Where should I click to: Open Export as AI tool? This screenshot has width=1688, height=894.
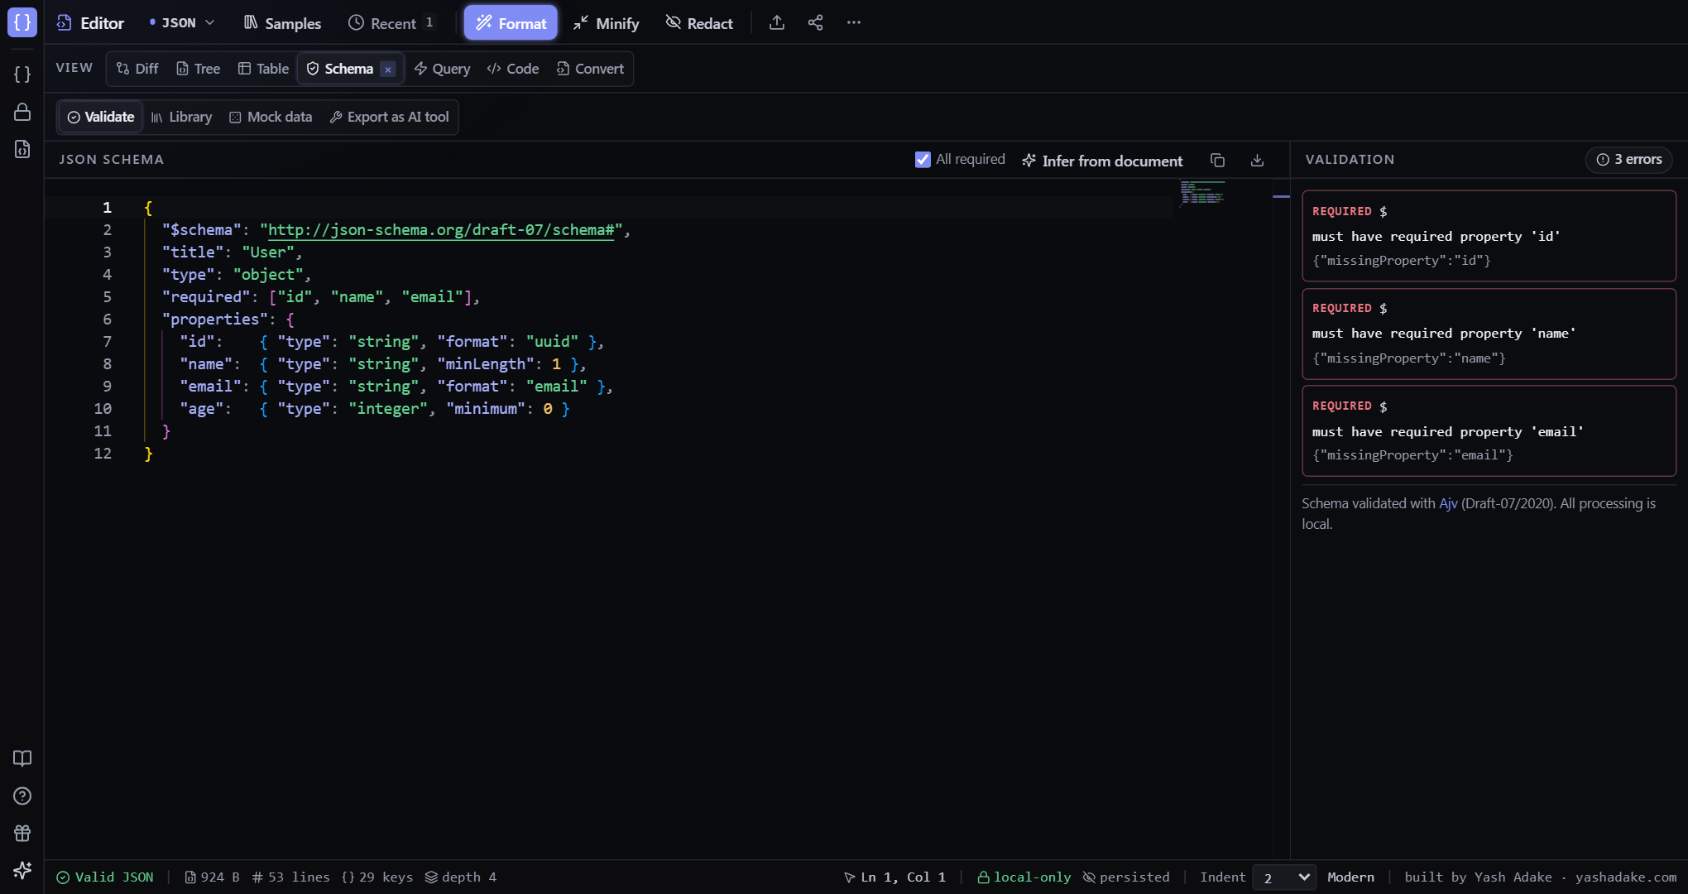[389, 117]
